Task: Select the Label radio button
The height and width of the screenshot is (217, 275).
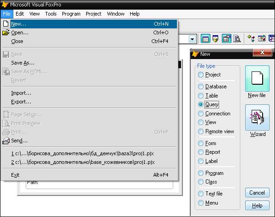Action: point(201,161)
